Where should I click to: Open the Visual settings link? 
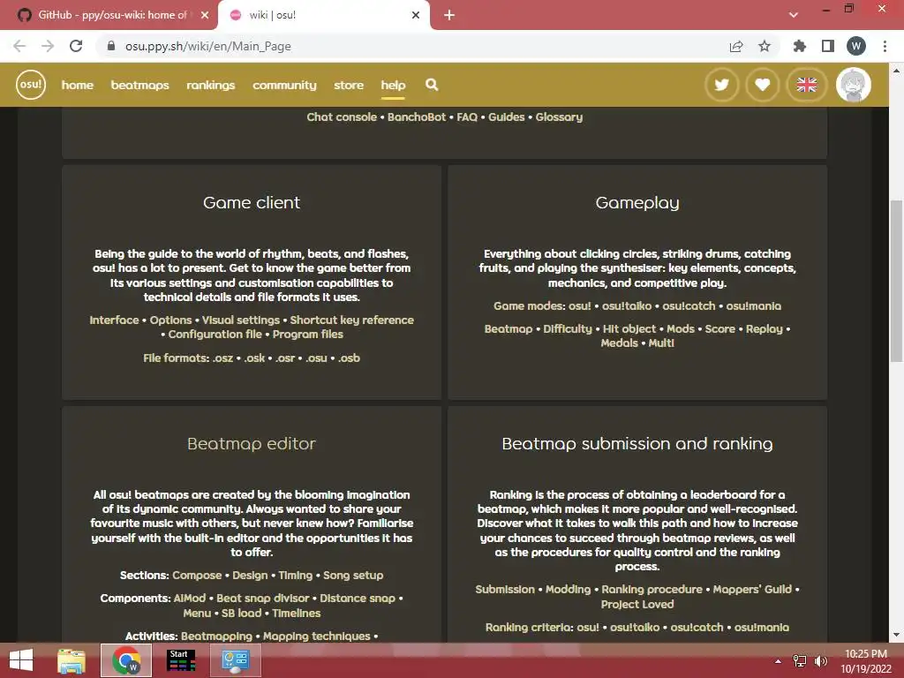(240, 320)
